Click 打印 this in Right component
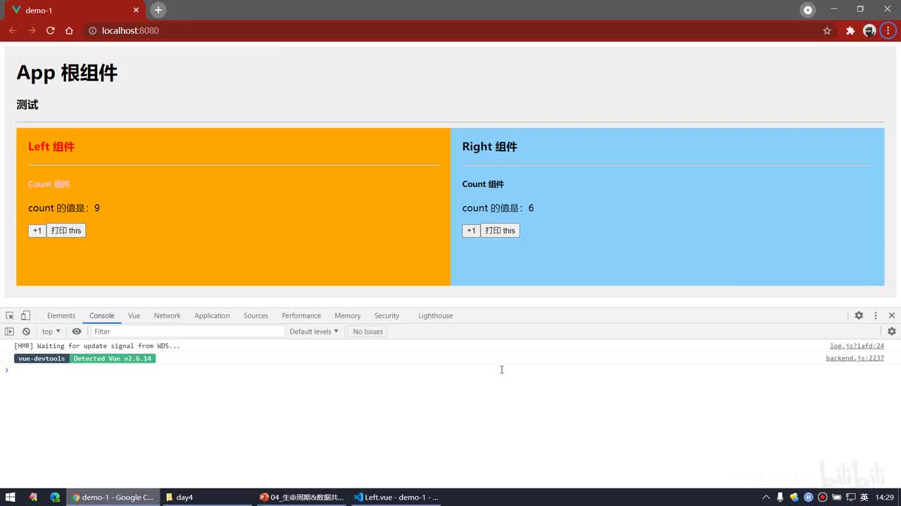901x506 pixels. point(500,231)
